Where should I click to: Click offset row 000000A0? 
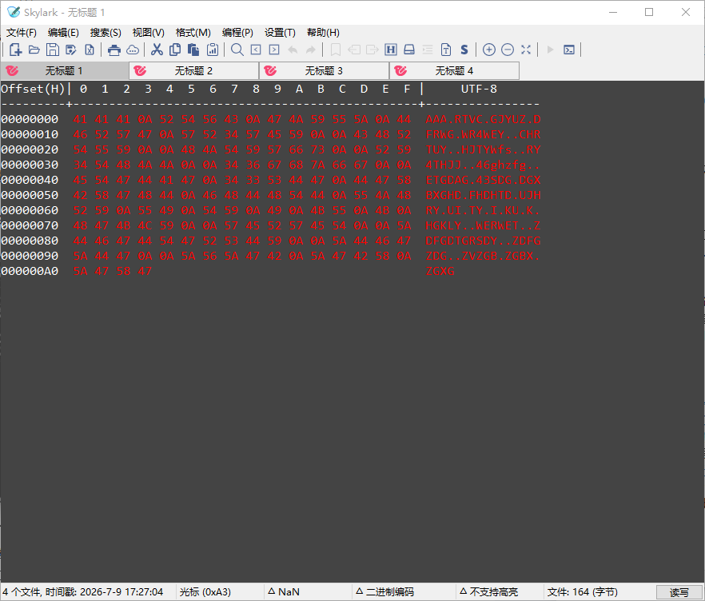pyautogui.click(x=30, y=271)
